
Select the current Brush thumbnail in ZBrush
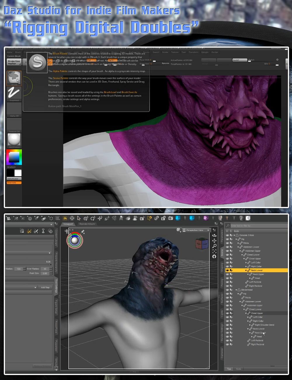[x=14, y=78]
